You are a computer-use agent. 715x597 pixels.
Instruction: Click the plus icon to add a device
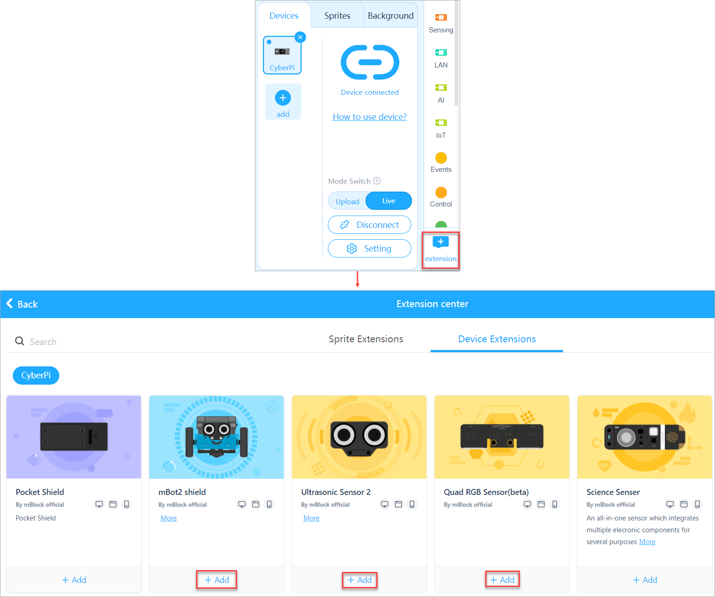click(283, 98)
